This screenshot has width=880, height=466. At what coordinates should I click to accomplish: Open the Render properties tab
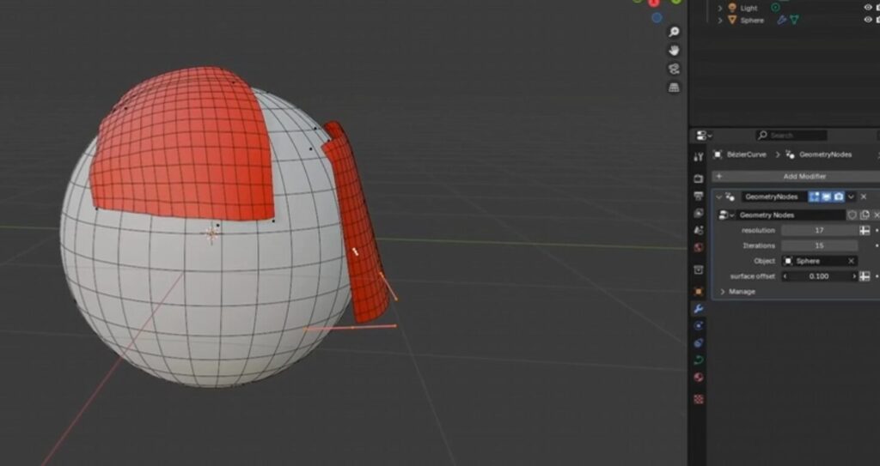[x=699, y=179]
